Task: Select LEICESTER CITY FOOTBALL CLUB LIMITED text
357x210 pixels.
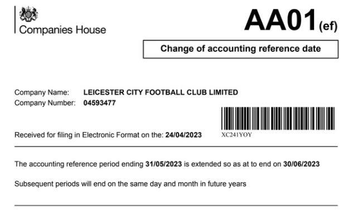Action: (x=161, y=92)
